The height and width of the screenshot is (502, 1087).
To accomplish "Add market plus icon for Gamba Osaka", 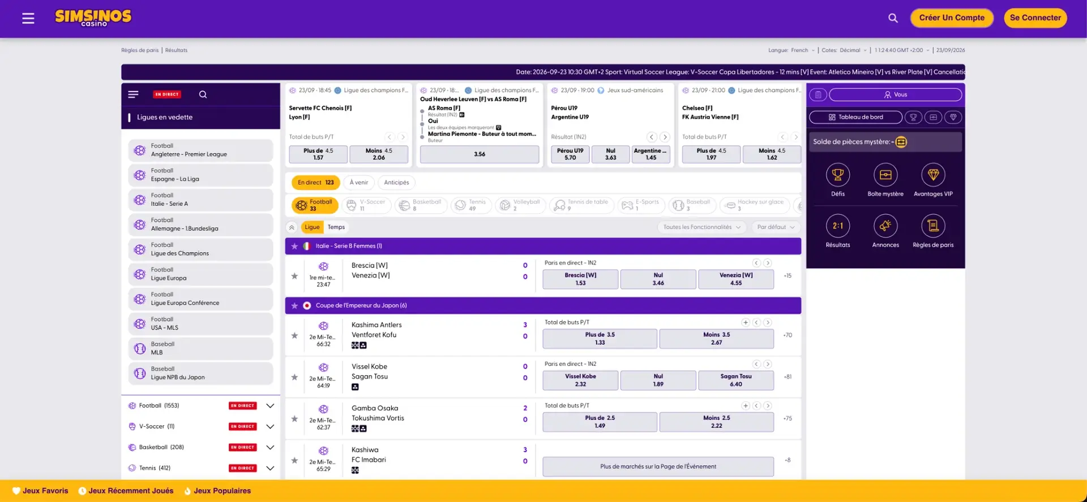I will (x=746, y=406).
